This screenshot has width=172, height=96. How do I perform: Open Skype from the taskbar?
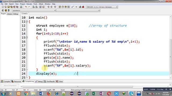tap(131, 94)
